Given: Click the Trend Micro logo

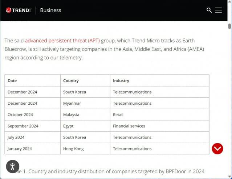Looking at the screenshot, I should point(19,10).
